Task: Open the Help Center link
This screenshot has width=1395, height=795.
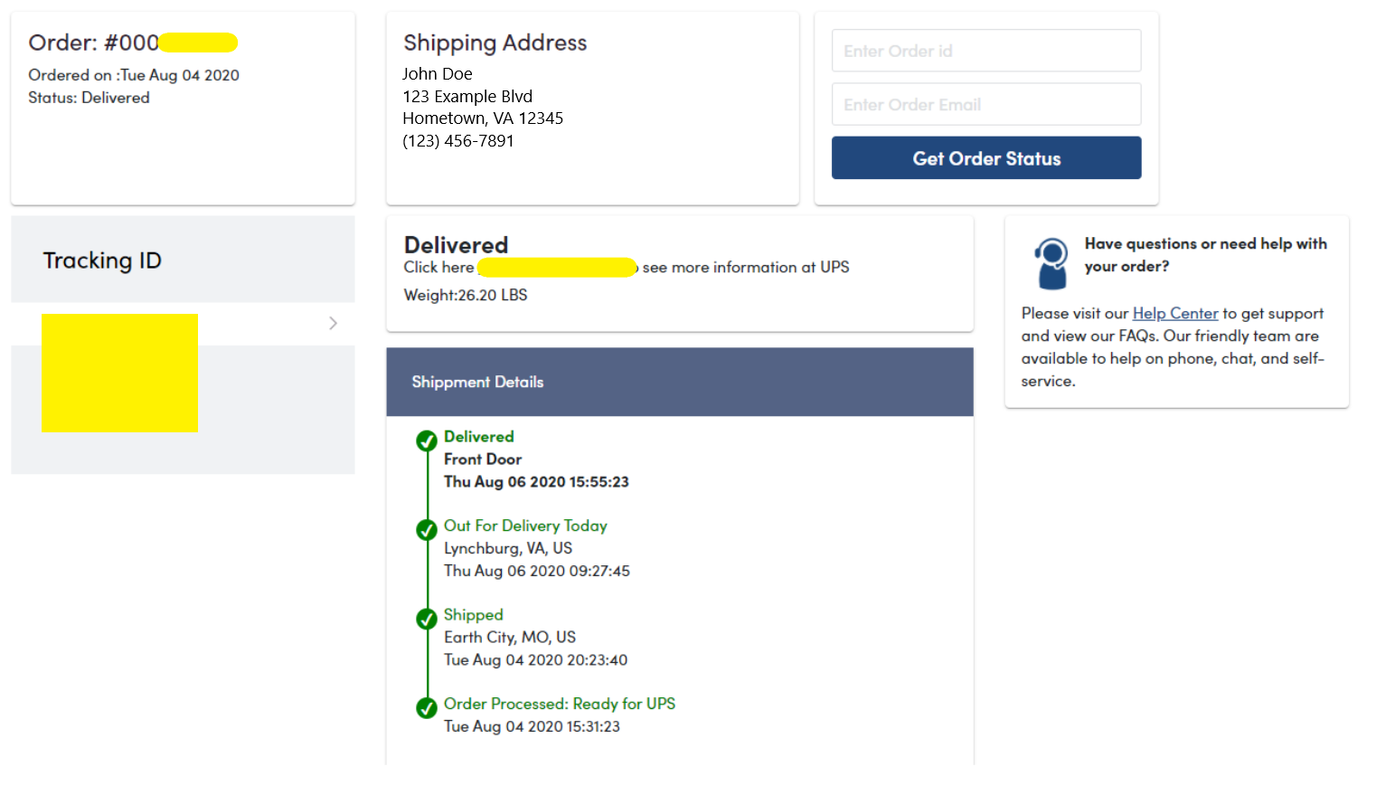Action: (x=1174, y=313)
